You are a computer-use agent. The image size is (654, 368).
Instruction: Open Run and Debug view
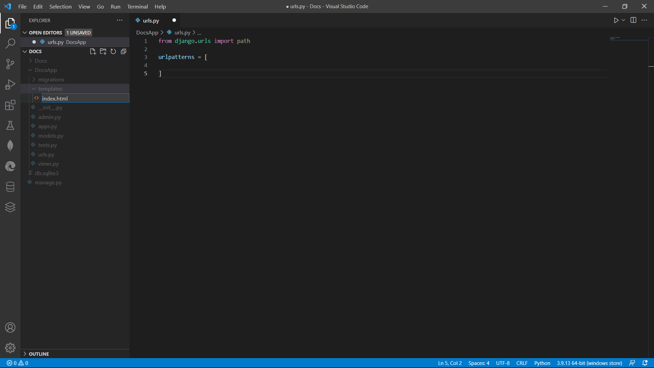tap(10, 85)
